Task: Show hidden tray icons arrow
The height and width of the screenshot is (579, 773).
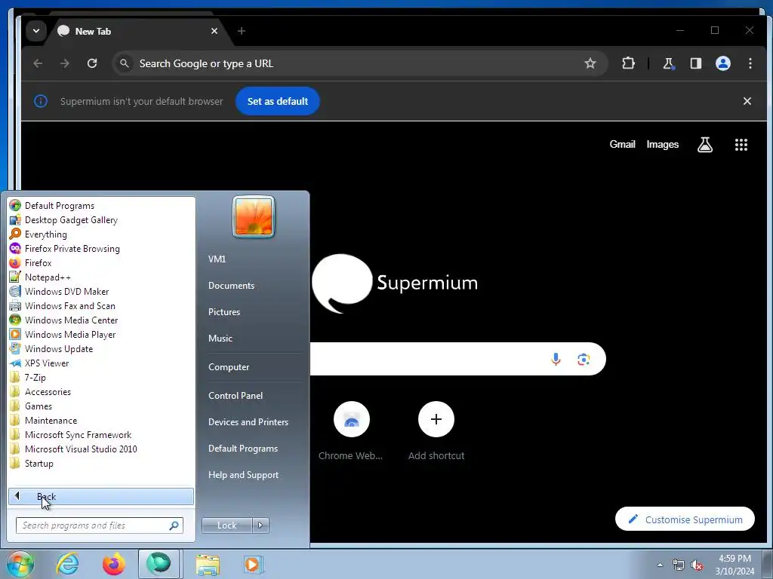Action: pyautogui.click(x=660, y=565)
